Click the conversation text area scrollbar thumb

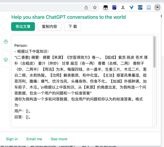pyautogui.click(x=154, y=52)
